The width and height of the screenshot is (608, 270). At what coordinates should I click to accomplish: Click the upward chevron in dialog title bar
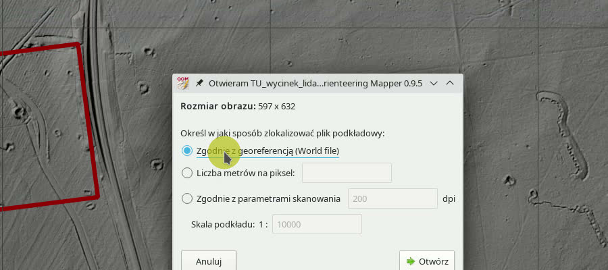click(x=450, y=83)
